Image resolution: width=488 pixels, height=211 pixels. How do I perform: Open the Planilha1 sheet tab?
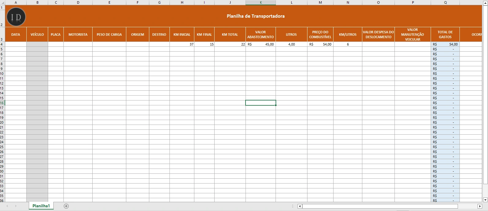[x=41, y=206]
